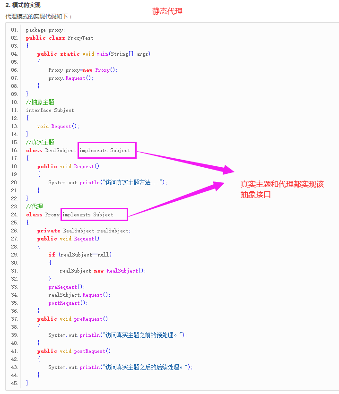Click 'interface Subject' on line 11

pyautogui.click(x=50, y=110)
